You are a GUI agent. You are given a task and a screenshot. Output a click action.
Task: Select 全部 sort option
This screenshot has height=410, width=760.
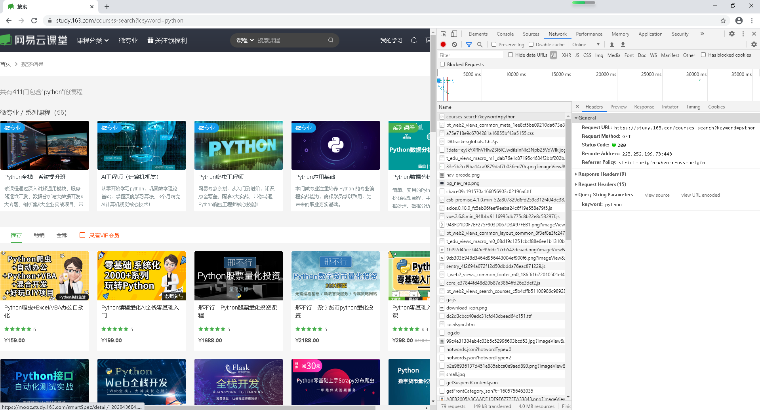point(62,235)
